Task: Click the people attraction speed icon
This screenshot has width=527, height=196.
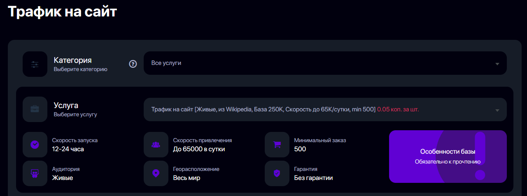Action: coord(156,145)
